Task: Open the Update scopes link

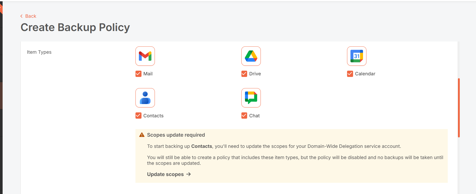Action: (x=169, y=174)
